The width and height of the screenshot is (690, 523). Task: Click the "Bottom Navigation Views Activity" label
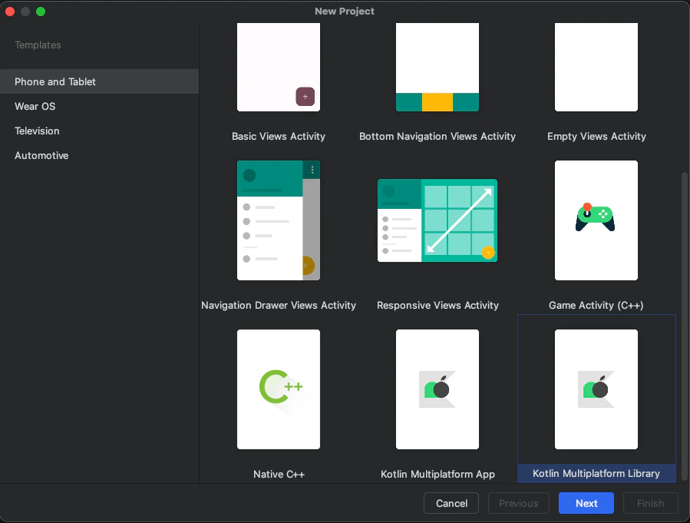click(x=437, y=137)
